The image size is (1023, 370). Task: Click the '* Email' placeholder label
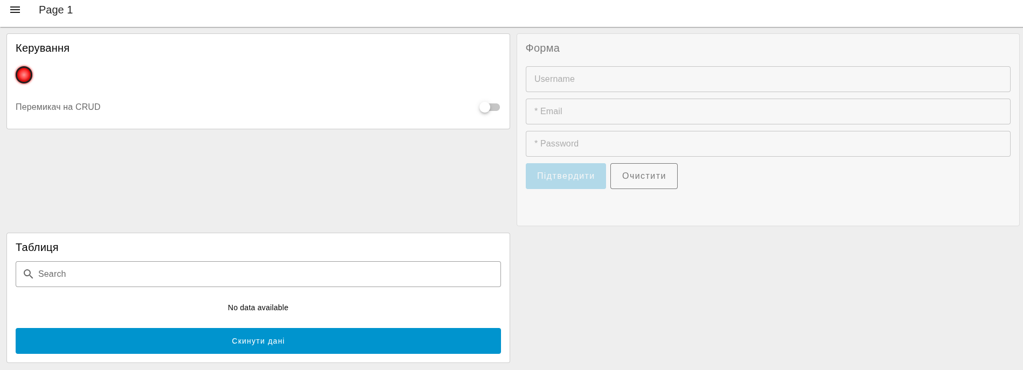coord(548,111)
